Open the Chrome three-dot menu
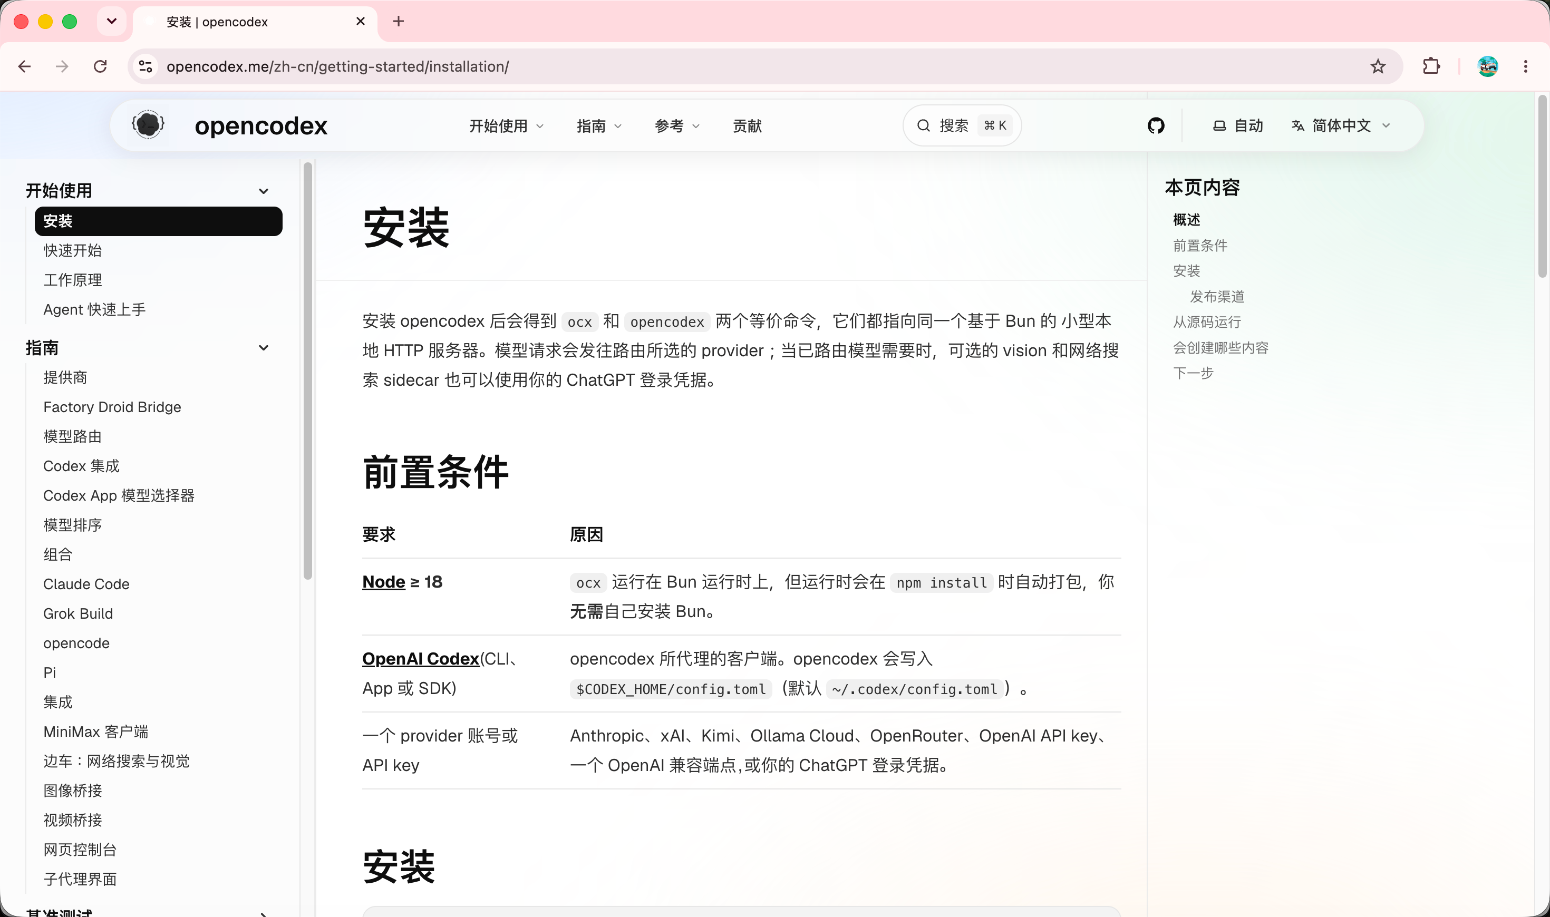Viewport: 1550px width, 917px height. pos(1526,66)
